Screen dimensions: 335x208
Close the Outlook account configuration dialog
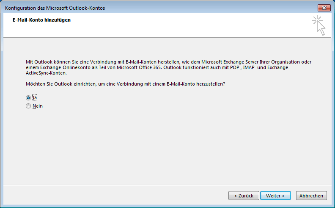(x=324, y=8)
